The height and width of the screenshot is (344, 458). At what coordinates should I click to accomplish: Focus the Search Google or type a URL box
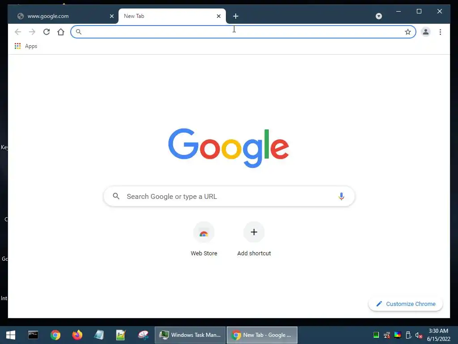(229, 196)
